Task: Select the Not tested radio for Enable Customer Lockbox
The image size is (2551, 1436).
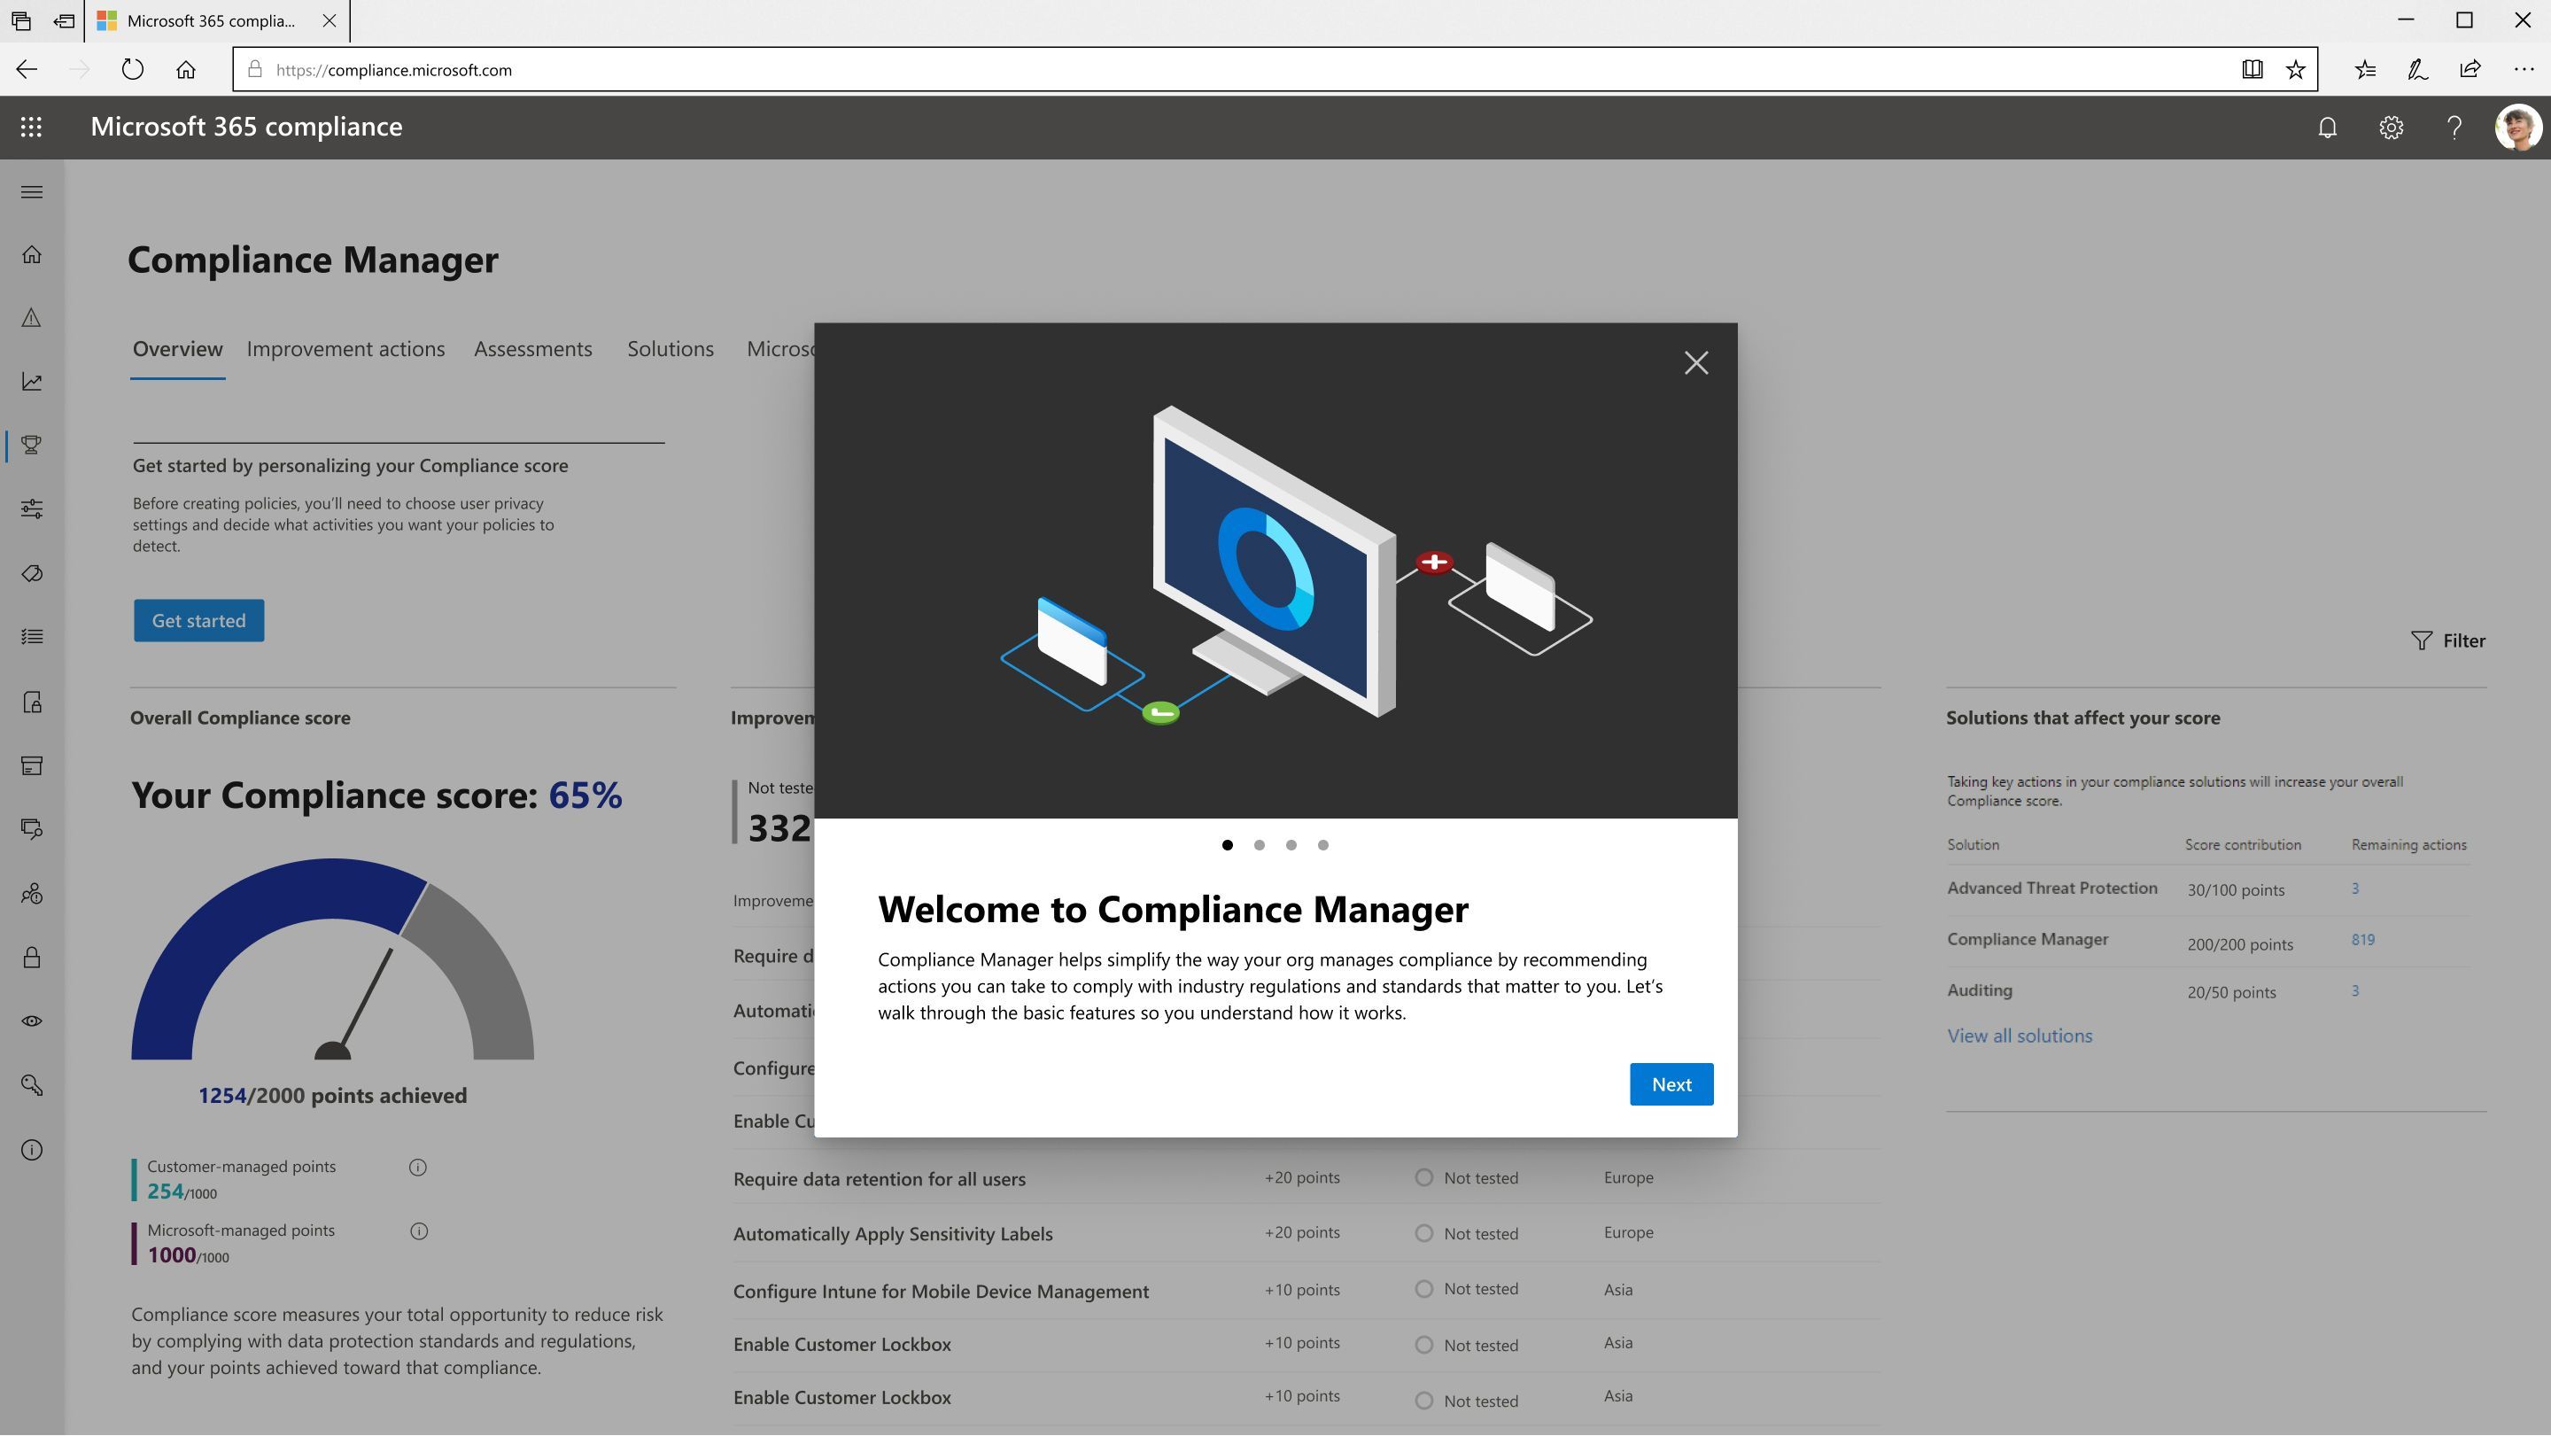Action: [1424, 1344]
